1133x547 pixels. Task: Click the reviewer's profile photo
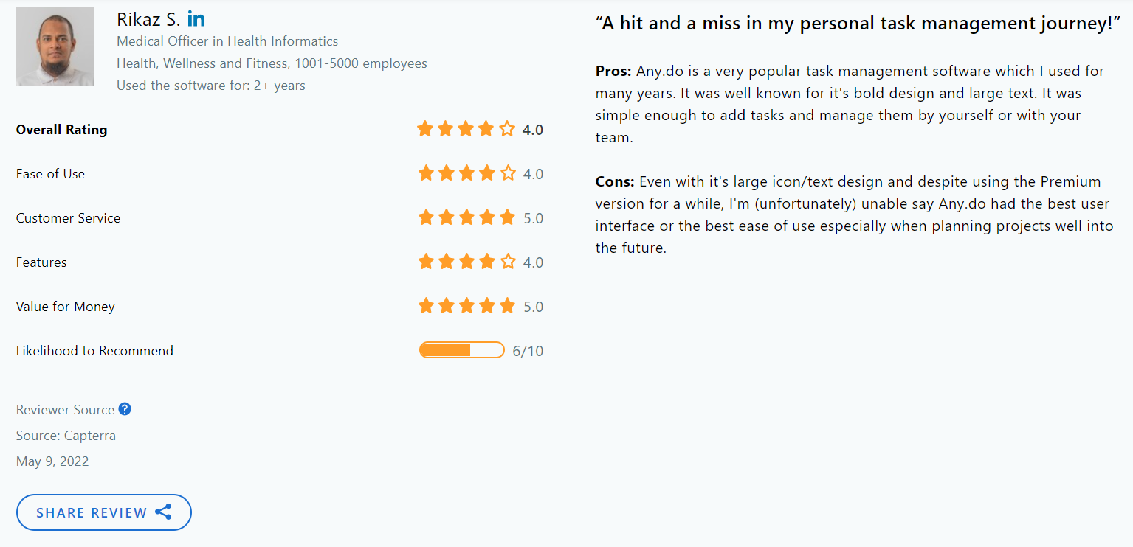click(55, 46)
